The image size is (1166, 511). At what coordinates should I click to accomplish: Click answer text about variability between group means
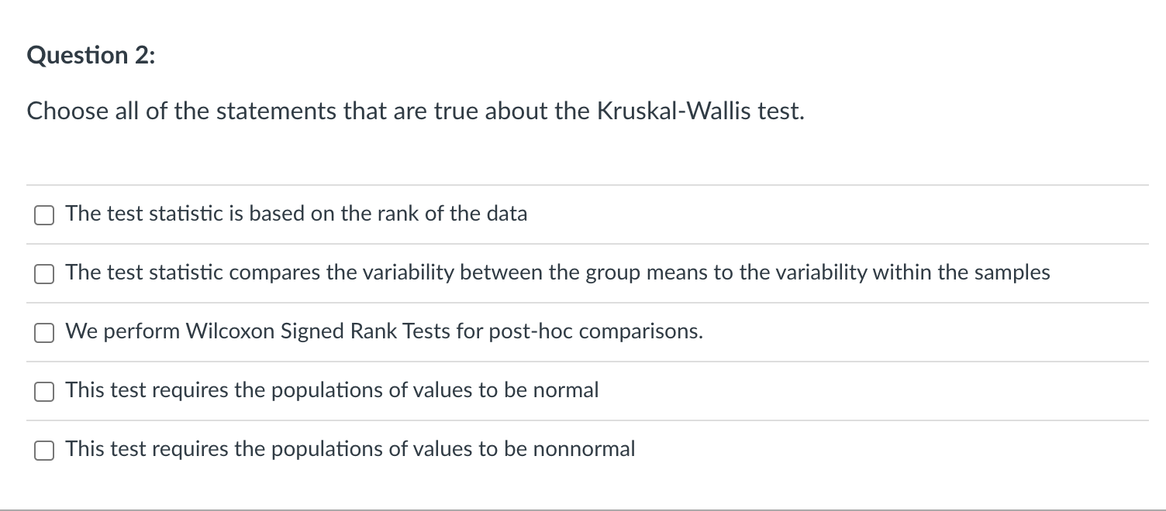557,273
